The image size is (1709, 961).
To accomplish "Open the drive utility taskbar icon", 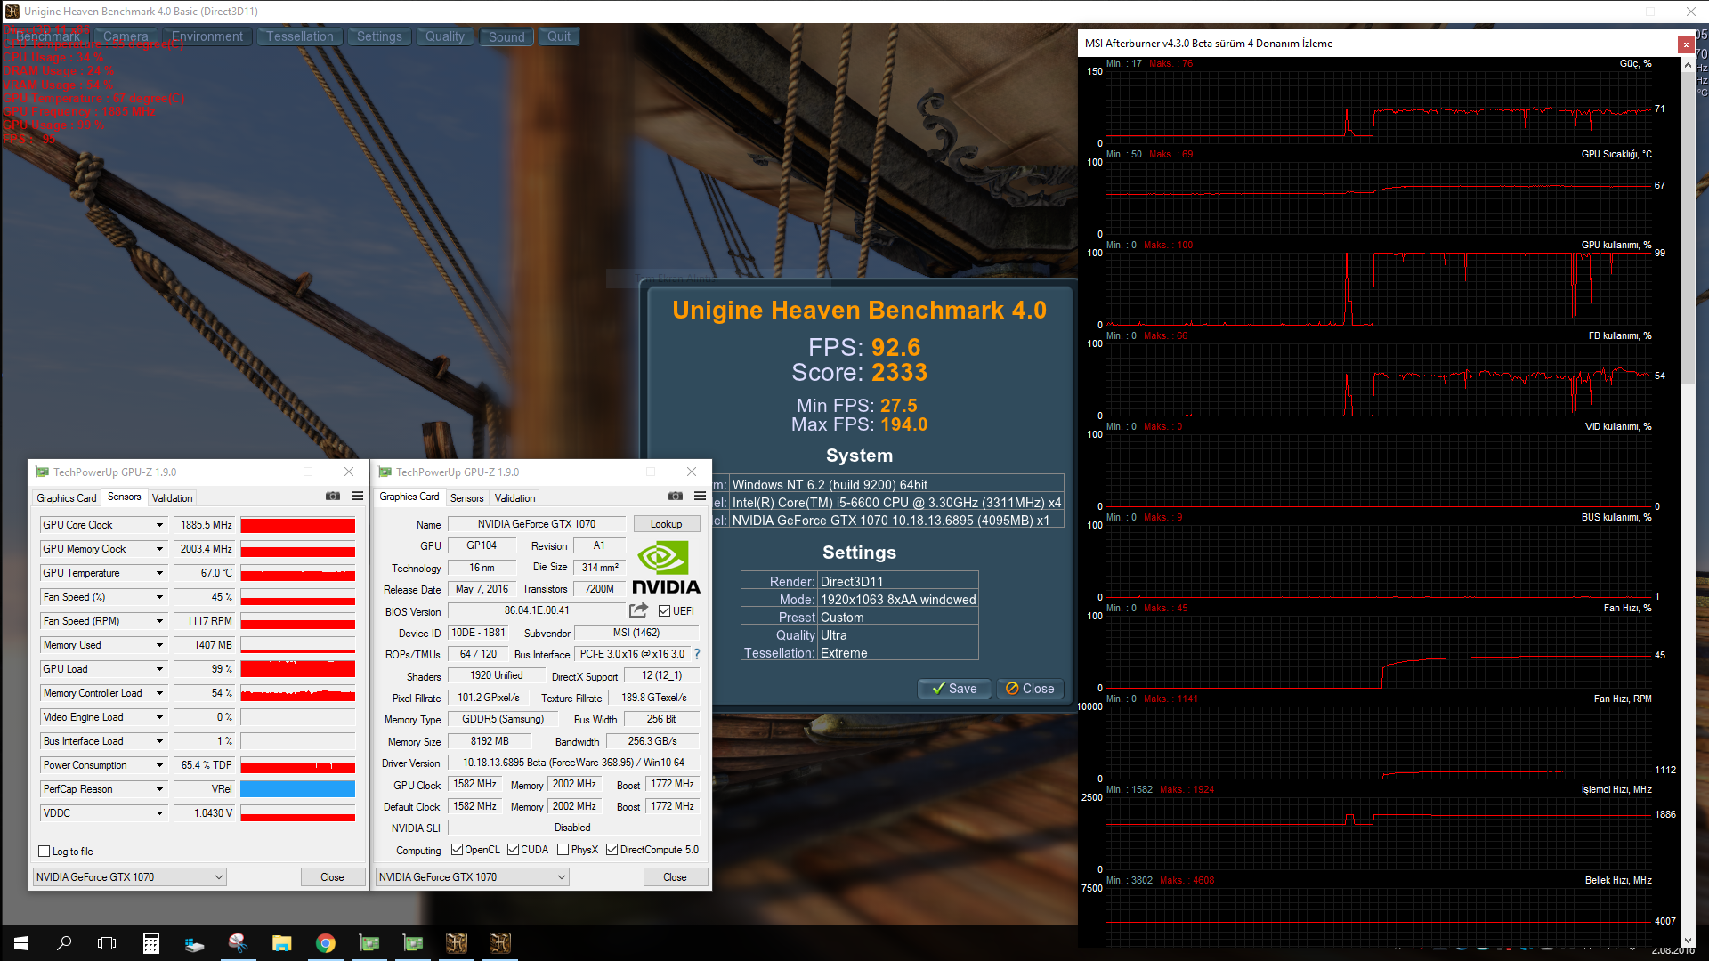I will [195, 943].
